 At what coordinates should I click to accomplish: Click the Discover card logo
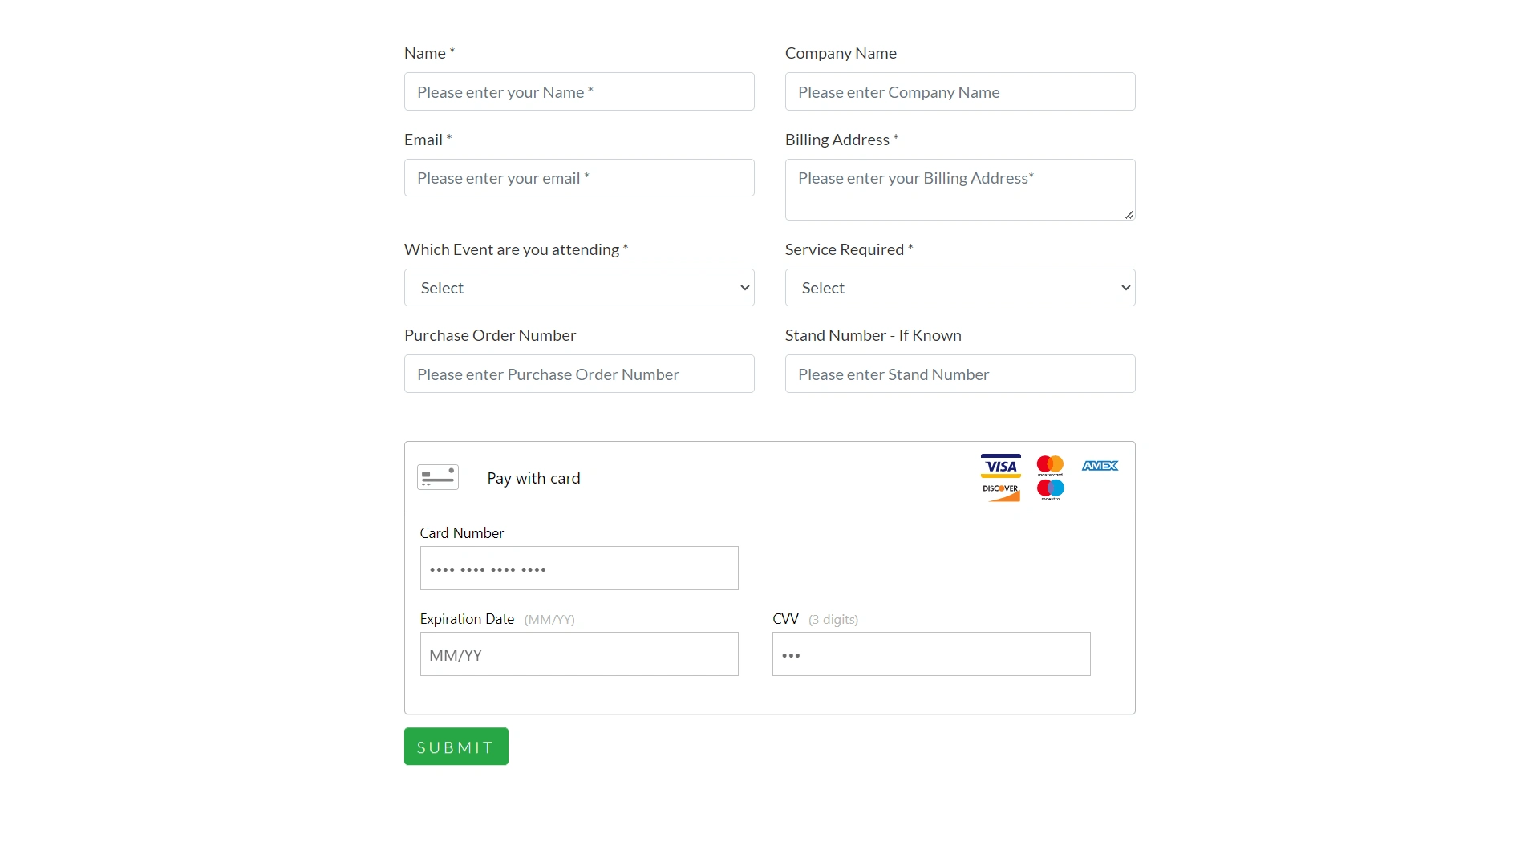[1001, 491]
